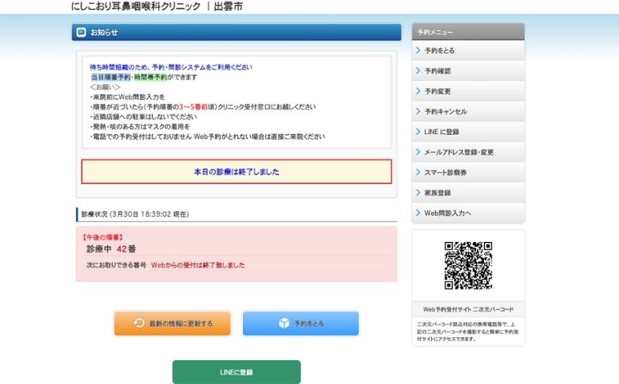Open the 予約確認 menu item
The height and width of the screenshot is (384, 619).
[x=468, y=71]
